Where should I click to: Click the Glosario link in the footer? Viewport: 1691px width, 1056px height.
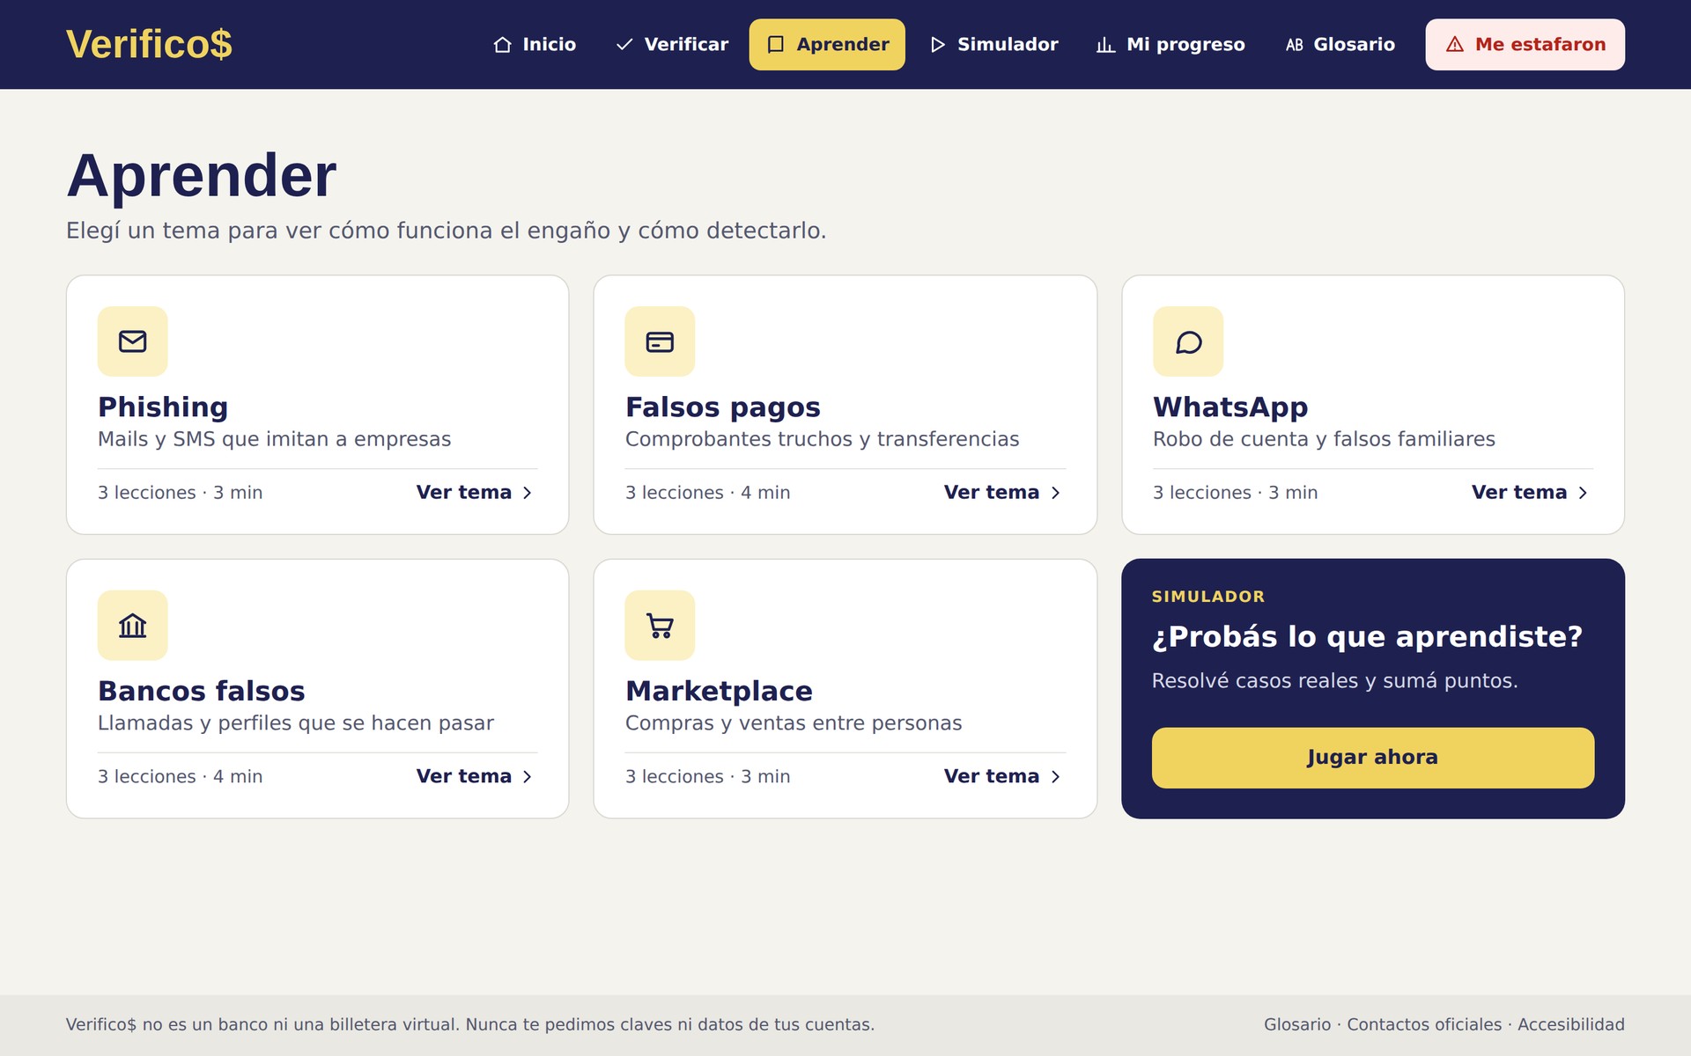tap(1297, 1024)
